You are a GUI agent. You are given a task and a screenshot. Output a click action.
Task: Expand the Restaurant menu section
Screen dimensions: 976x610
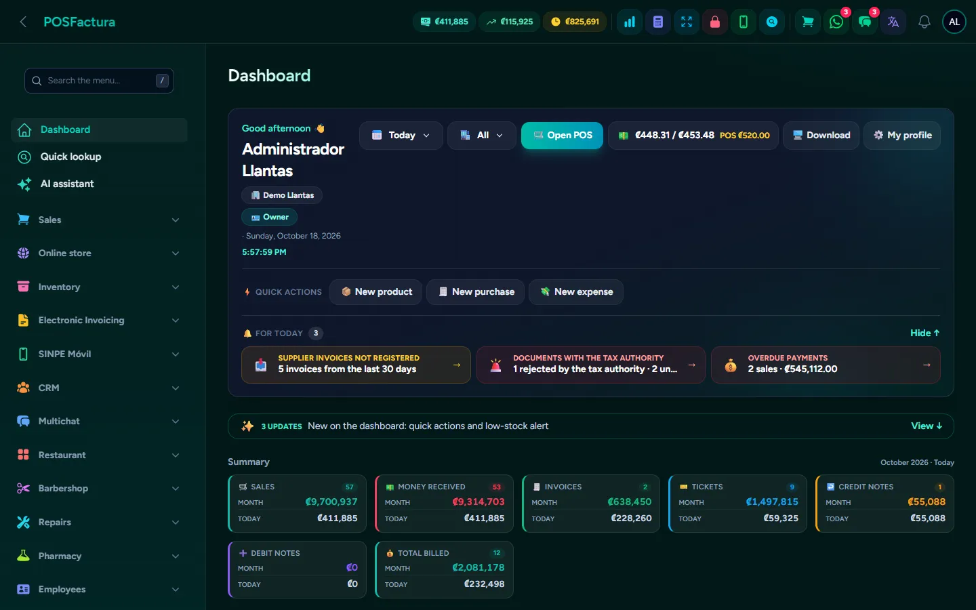[99, 455]
